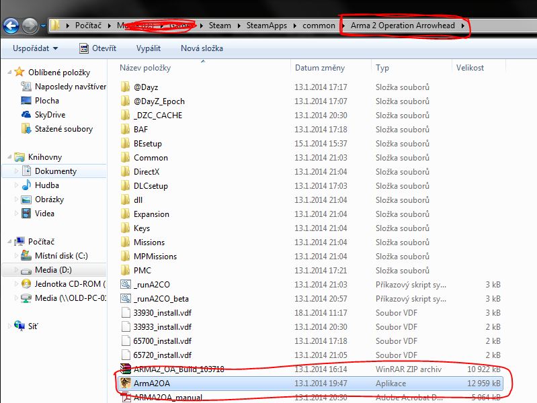This screenshot has width=537, height=403.
Task: Open the arrow dropdown after Arma 2 Operation Arrowhead
Action: pyautogui.click(x=462, y=26)
